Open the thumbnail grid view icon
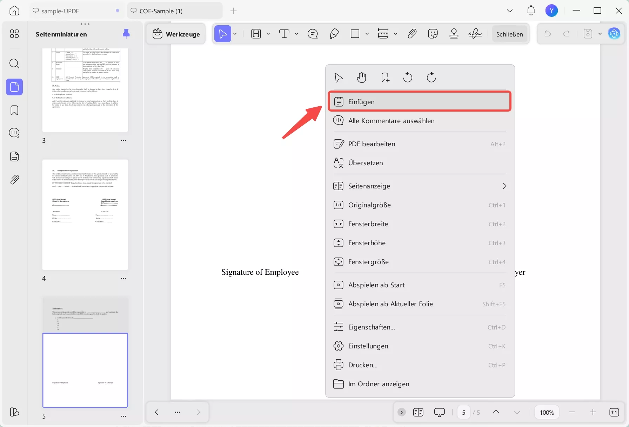 pyautogui.click(x=14, y=34)
